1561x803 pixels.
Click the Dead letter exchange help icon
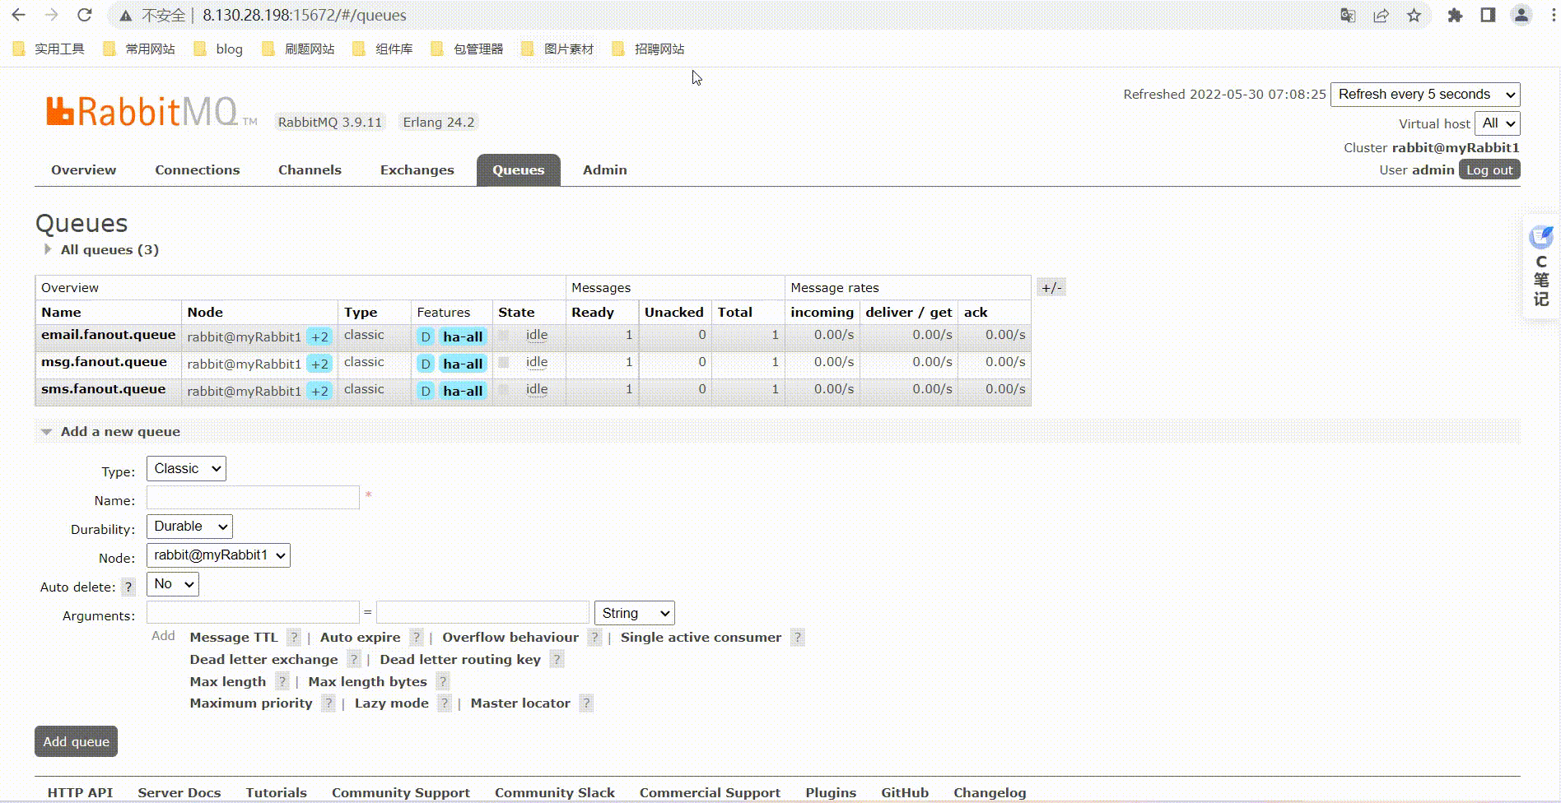tap(354, 660)
